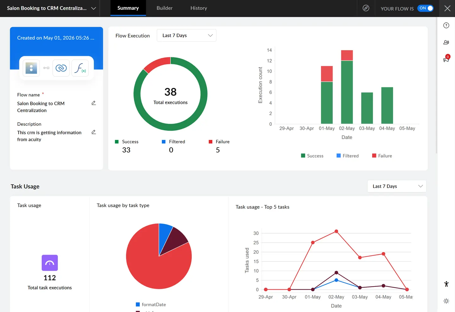Image resolution: width=455 pixels, height=312 pixels.
Task: Toggle Failure legend in bar chart
Action: click(x=382, y=156)
